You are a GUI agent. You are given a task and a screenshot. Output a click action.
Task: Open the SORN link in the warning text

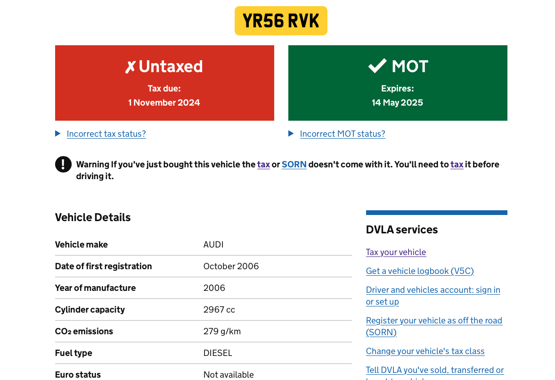click(x=294, y=165)
